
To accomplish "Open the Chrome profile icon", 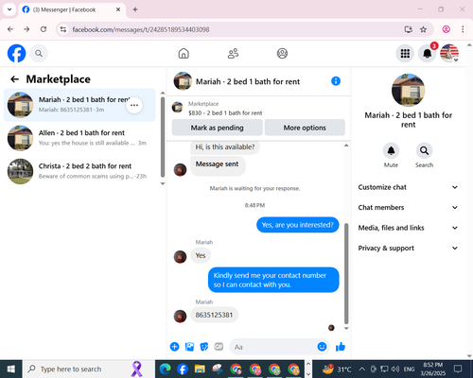I will 446,29.
